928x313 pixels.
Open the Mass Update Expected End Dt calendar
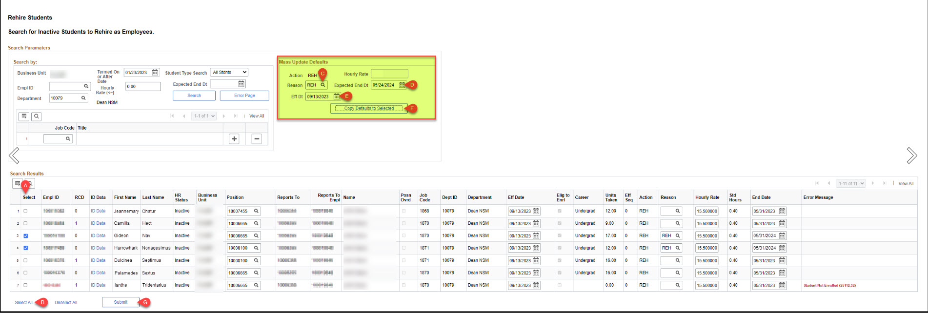402,85
